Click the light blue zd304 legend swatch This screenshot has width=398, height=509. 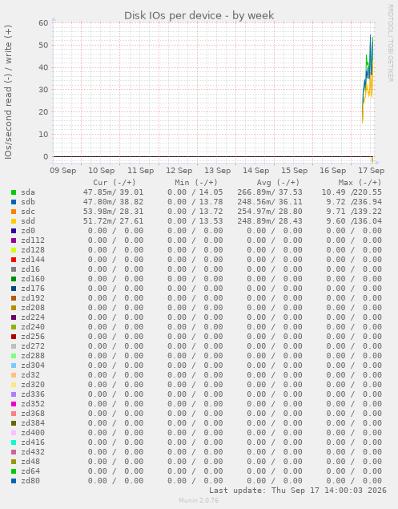click(x=14, y=366)
